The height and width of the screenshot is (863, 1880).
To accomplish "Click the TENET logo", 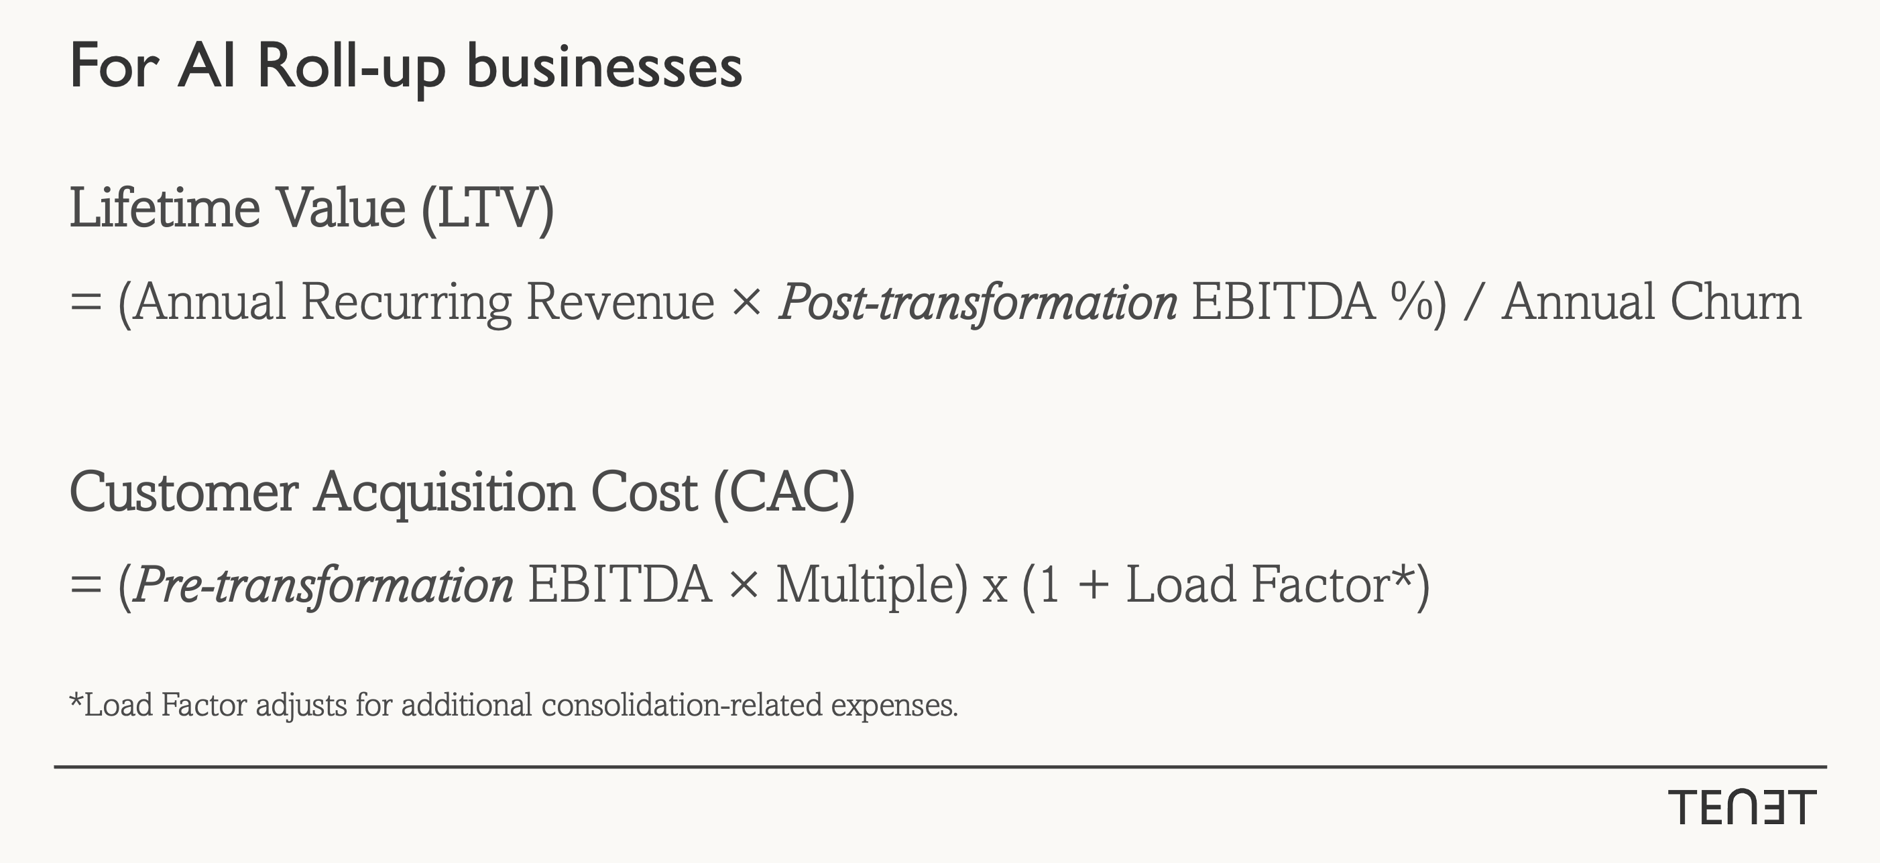I will 1741,807.
